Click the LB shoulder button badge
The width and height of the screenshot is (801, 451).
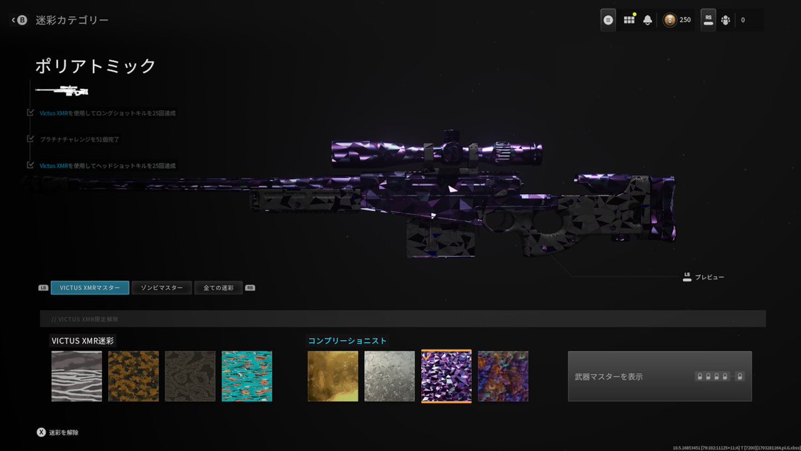click(43, 288)
